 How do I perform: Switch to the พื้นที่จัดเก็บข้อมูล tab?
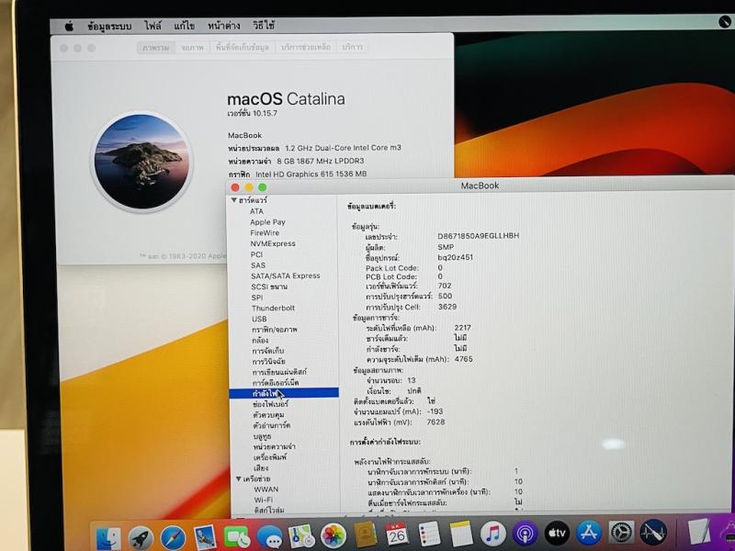[243, 47]
